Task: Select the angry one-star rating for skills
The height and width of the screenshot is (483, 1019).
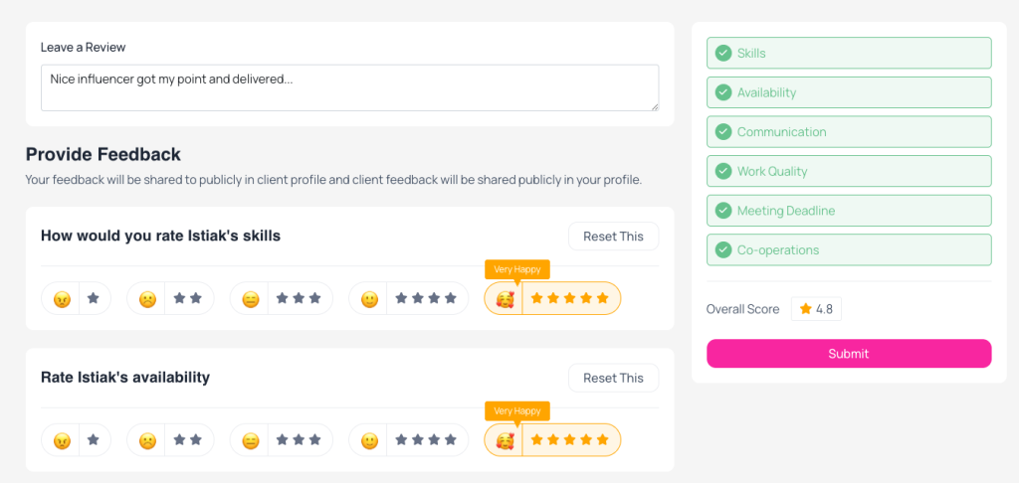Action: point(76,298)
